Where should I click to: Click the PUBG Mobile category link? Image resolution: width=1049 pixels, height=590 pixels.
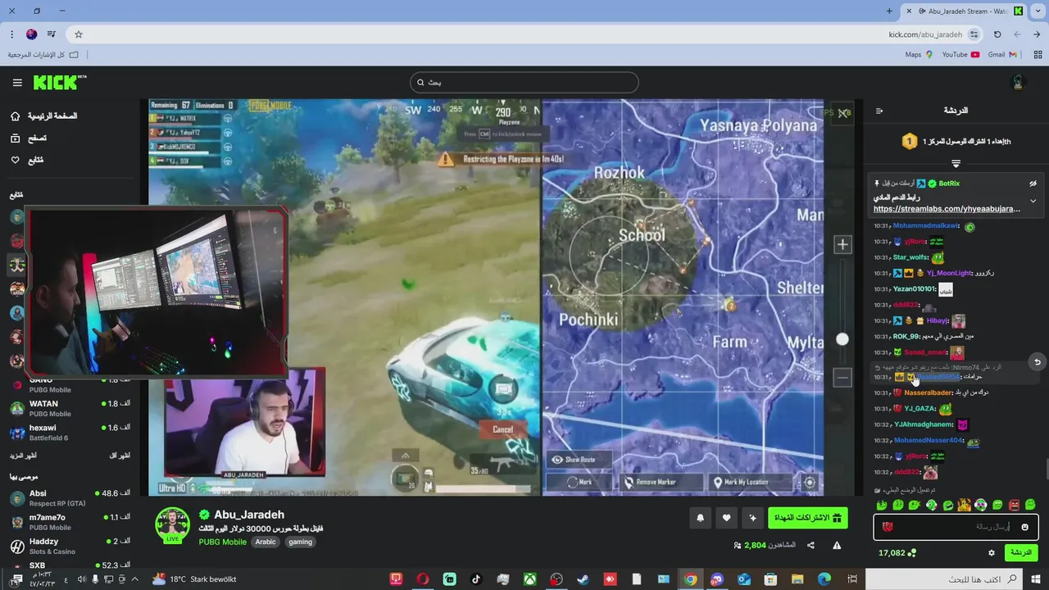(x=223, y=542)
